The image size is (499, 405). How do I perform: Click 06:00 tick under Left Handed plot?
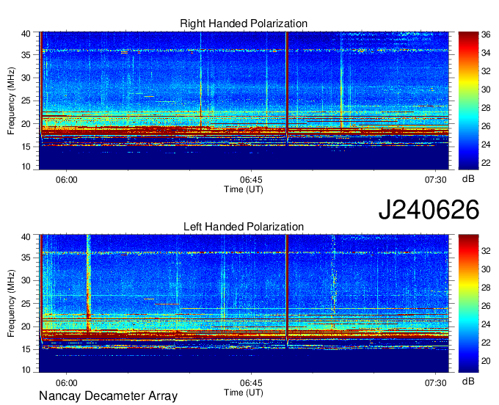(x=67, y=383)
